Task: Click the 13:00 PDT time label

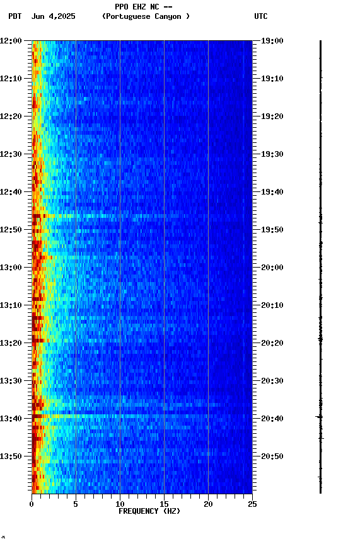Action: click(x=11, y=268)
